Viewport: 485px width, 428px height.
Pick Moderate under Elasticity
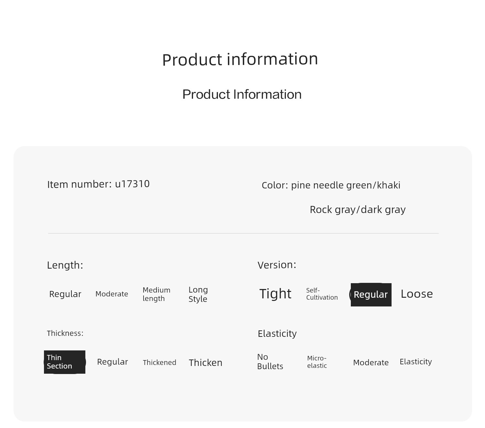pos(371,363)
